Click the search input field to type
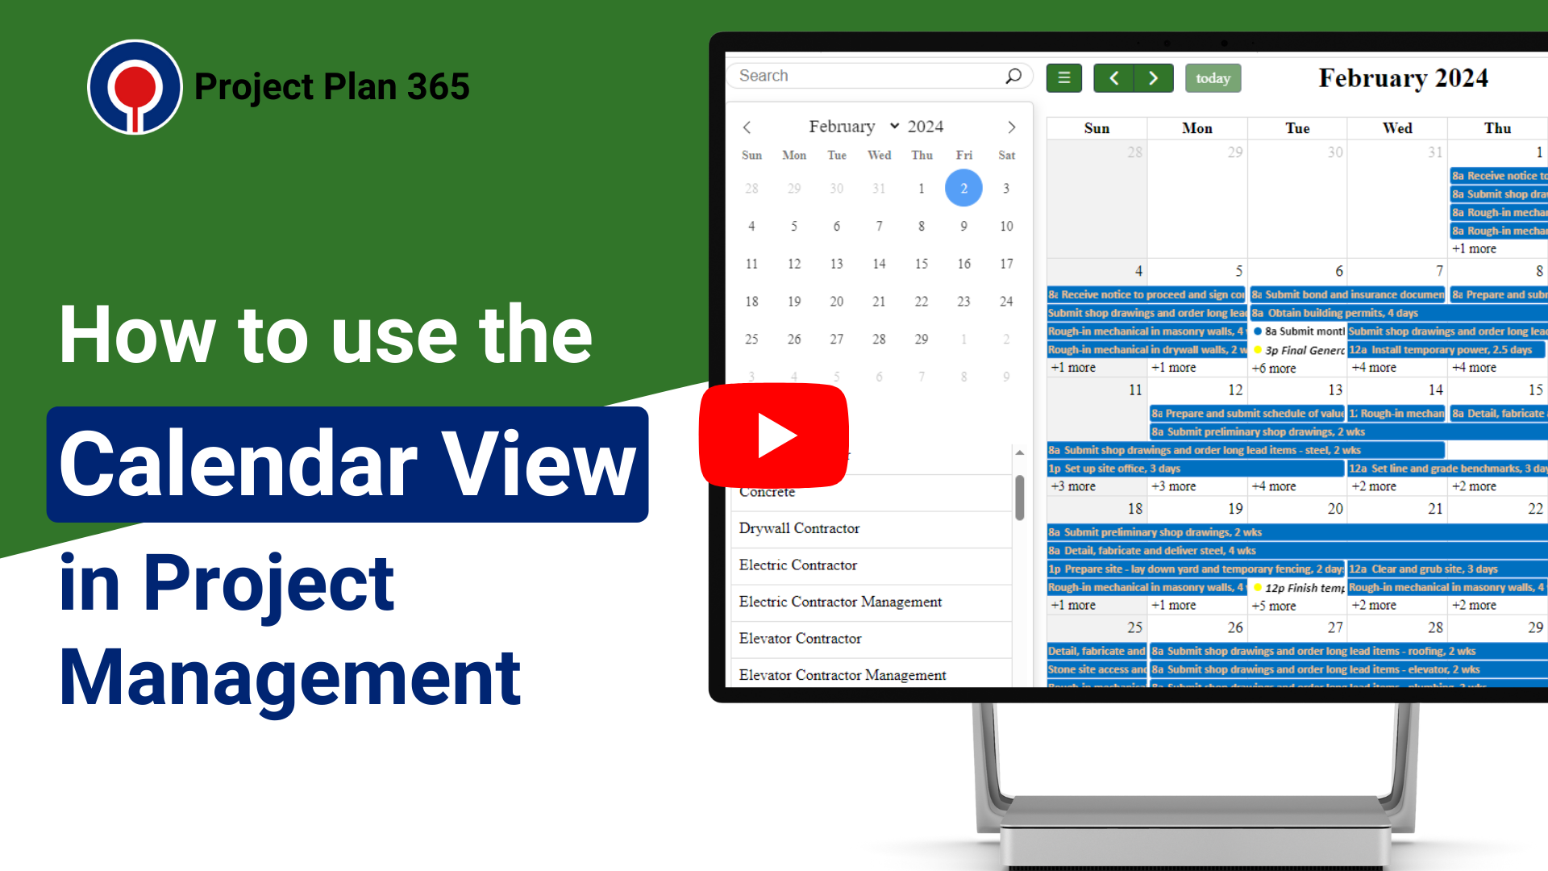 point(870,76)
